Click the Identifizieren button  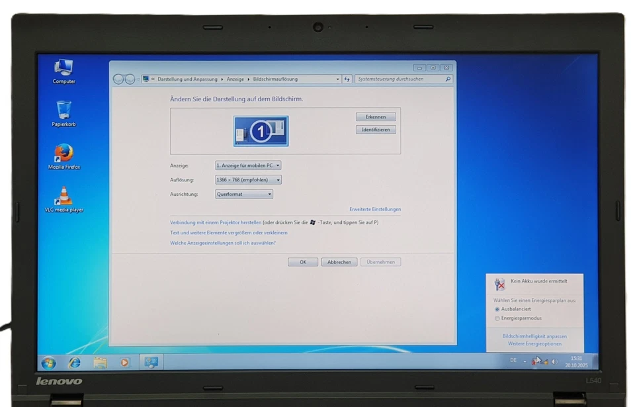click(x=376, y=130)
